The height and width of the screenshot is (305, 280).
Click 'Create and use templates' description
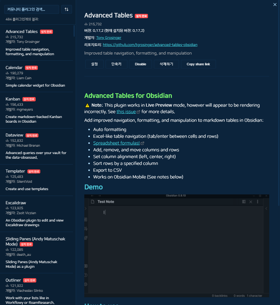(27, 189)
